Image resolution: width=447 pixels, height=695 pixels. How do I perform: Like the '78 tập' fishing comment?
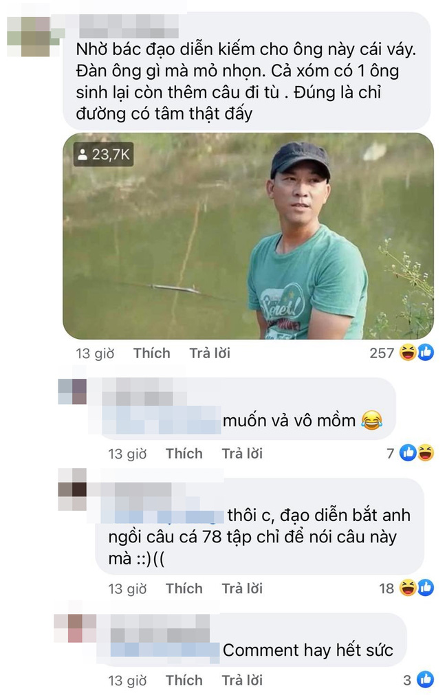click(184, 588)
